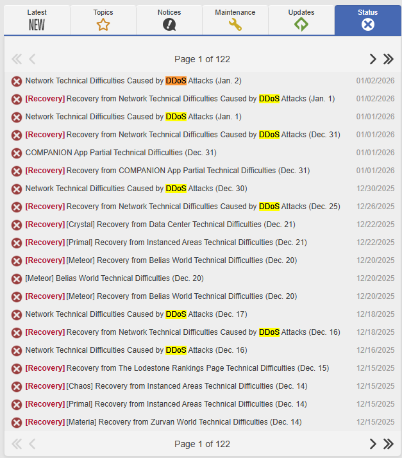Jump to last page using bottom double arrow
This screenshot has width=402, height=458.
click(389, 444)
